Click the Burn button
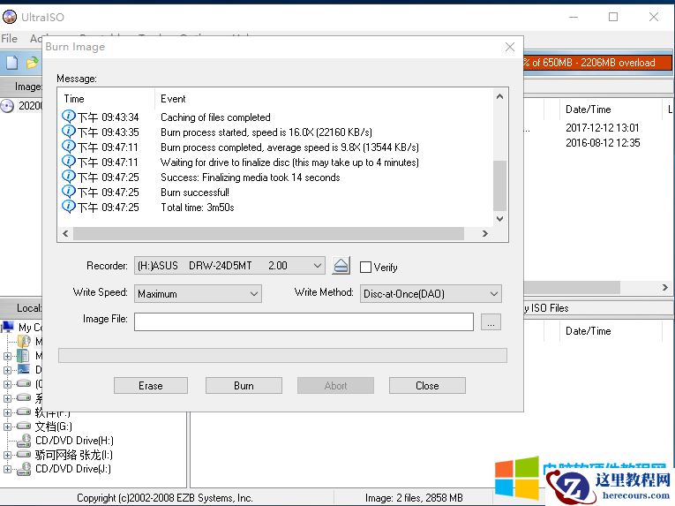675x506 pixels. [x=244, y=386]
